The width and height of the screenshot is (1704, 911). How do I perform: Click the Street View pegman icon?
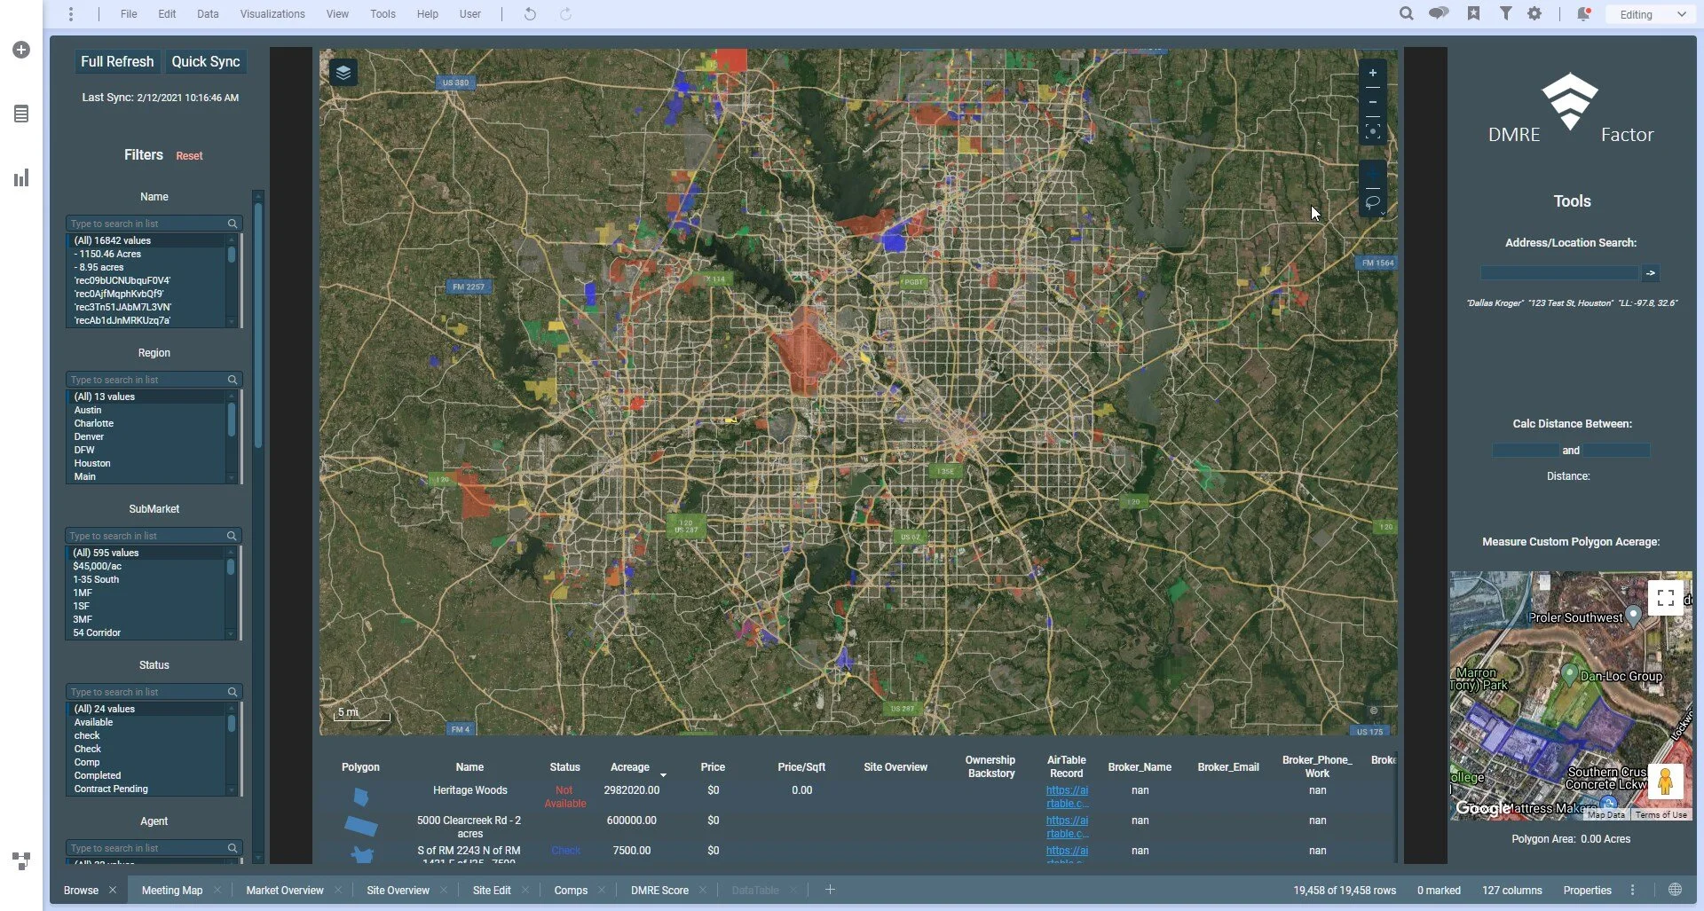[x=1665, y=781]
